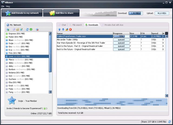Click the column chooser icon beside # header
The image size is (173, 125).
coord(167,33)
